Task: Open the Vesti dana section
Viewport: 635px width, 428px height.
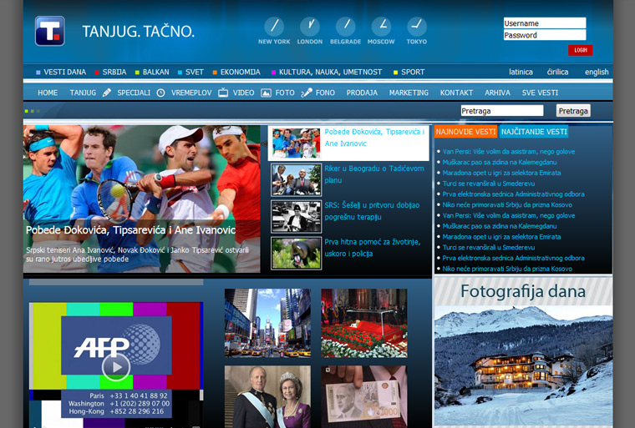Action: pos(65,72)
